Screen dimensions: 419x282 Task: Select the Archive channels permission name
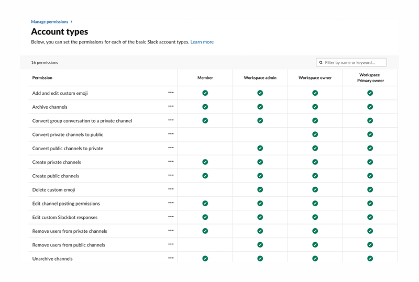(x=50, y=107)
